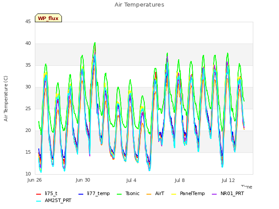Click the 25 y-axis tick label
279x209 pixels.
(x=28, y=108)
